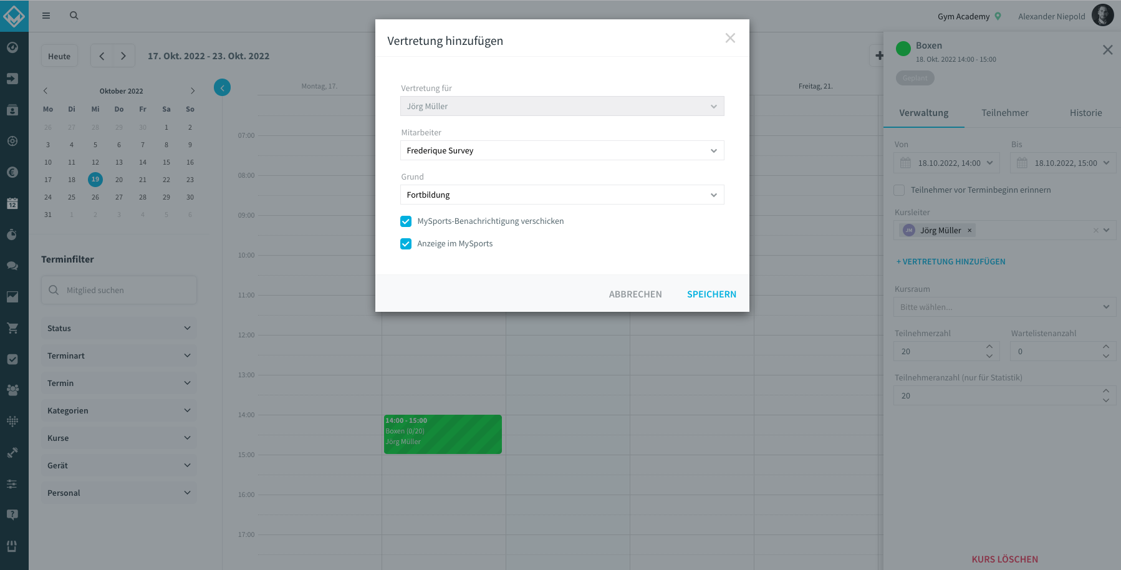1121x570 pixels.
Task: Click the ABBRECHEN button
Action: click(635, 294)
